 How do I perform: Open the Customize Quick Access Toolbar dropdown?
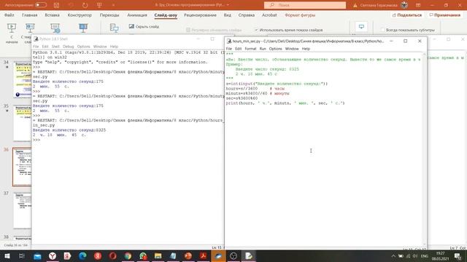[113, 5]
